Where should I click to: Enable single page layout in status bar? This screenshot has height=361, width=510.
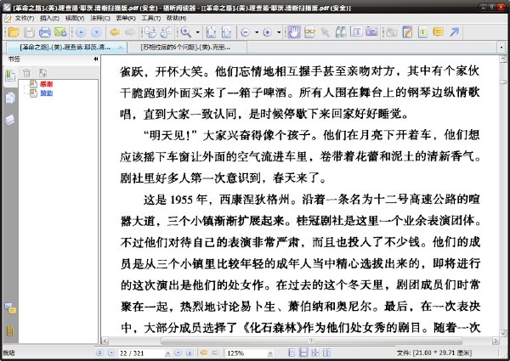[292, 353]
